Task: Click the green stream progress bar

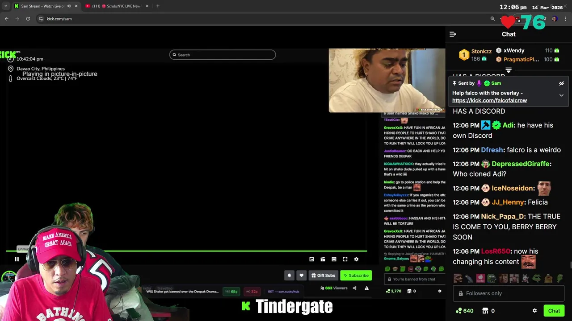Action: (x=186, y=251)
